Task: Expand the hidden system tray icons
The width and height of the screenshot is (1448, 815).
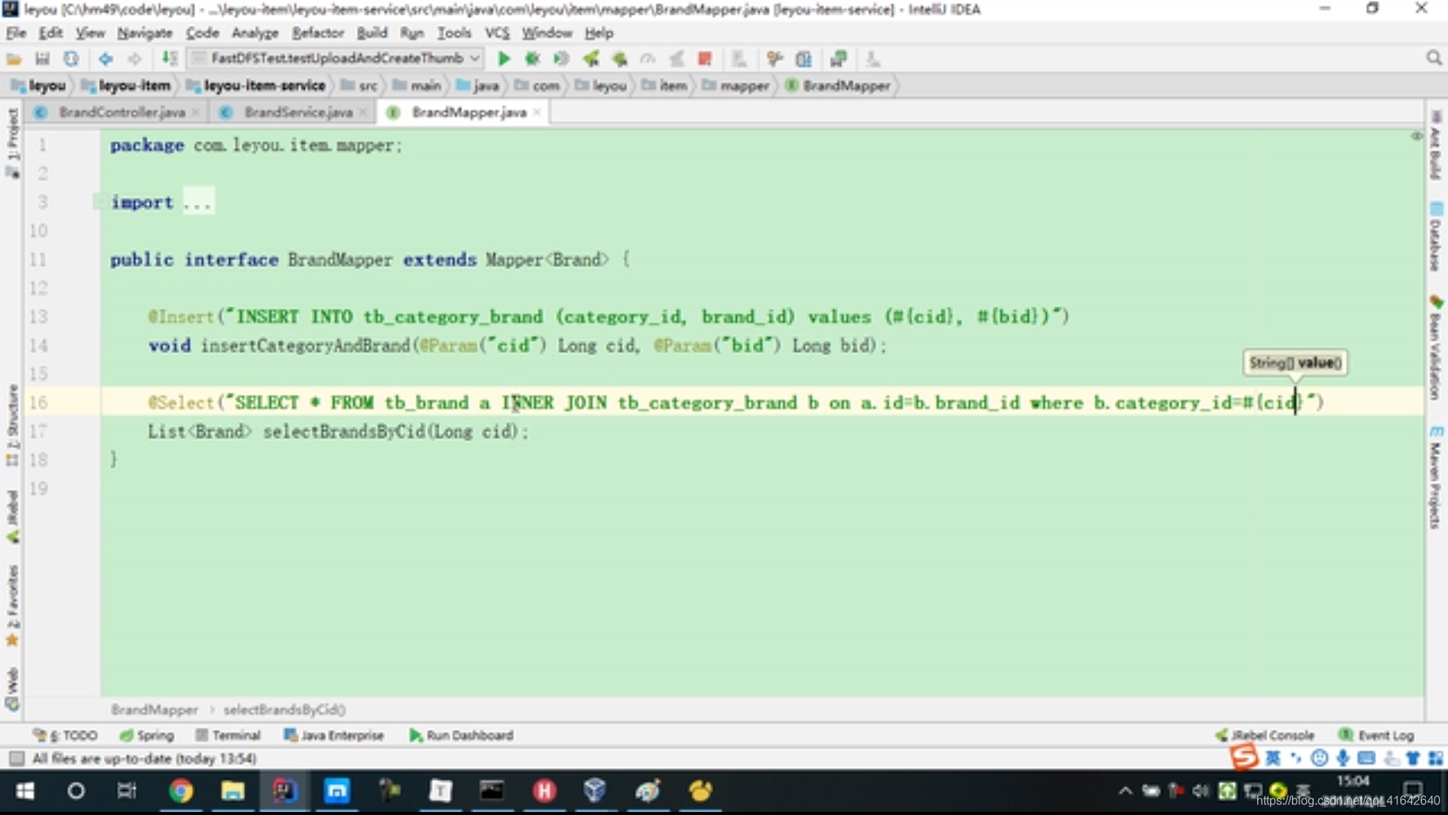Action: 1125,791
